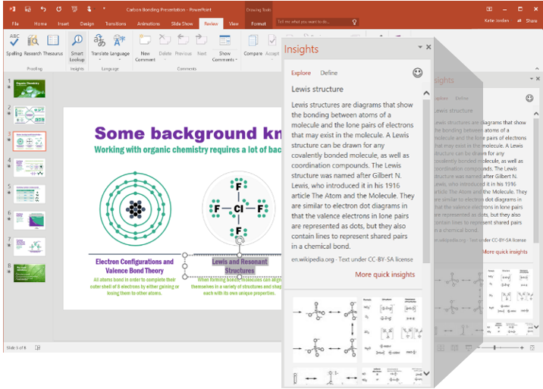Viewport: 543px width, 389px height.
Task: Switch to the Define tab in Insights
Action: coord(329,73)
